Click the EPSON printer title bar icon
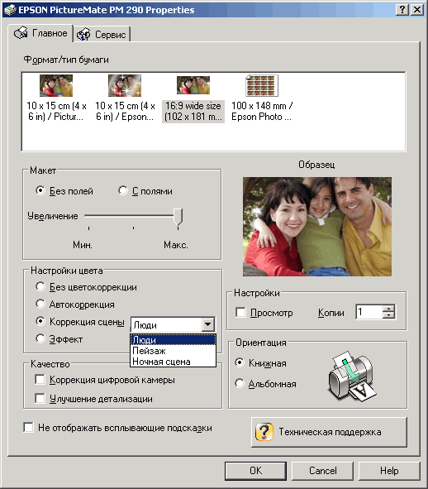Viewport: 428px width, 489px height. point(10,10)
